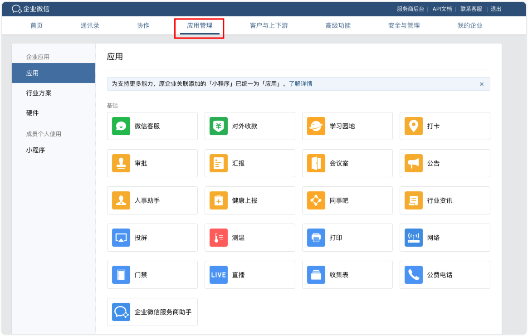The height and width of the screenshot is (336, 528).
Task: Open the 企业微信服务商助手 chat icon
Action: [x=121, y=312]
